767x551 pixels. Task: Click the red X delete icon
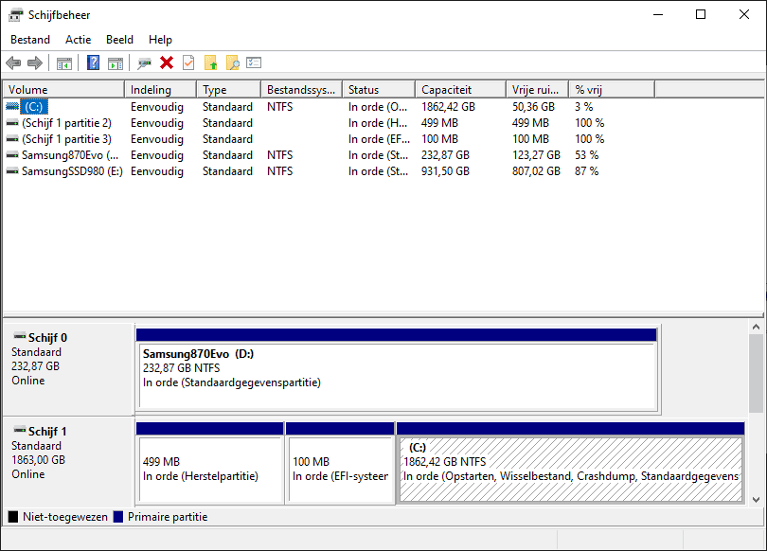point(167,62)
